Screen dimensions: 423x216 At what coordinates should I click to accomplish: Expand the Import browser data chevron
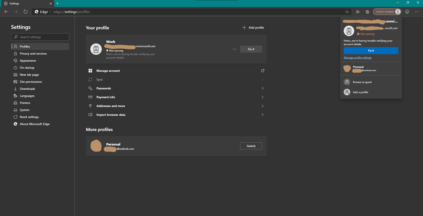tap(262, 115)
